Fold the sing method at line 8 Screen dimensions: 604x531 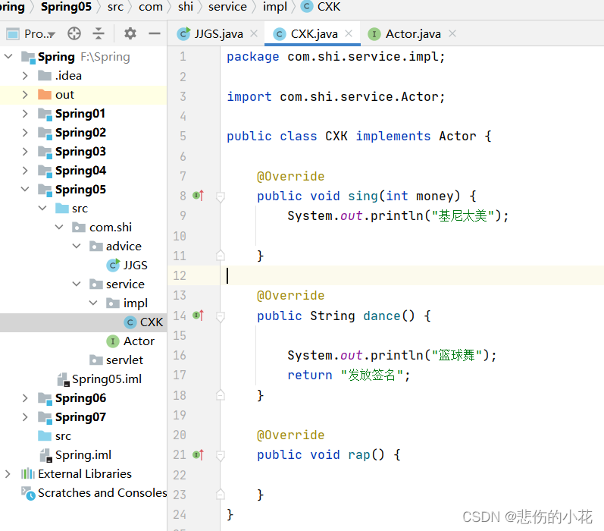point(221,197)
